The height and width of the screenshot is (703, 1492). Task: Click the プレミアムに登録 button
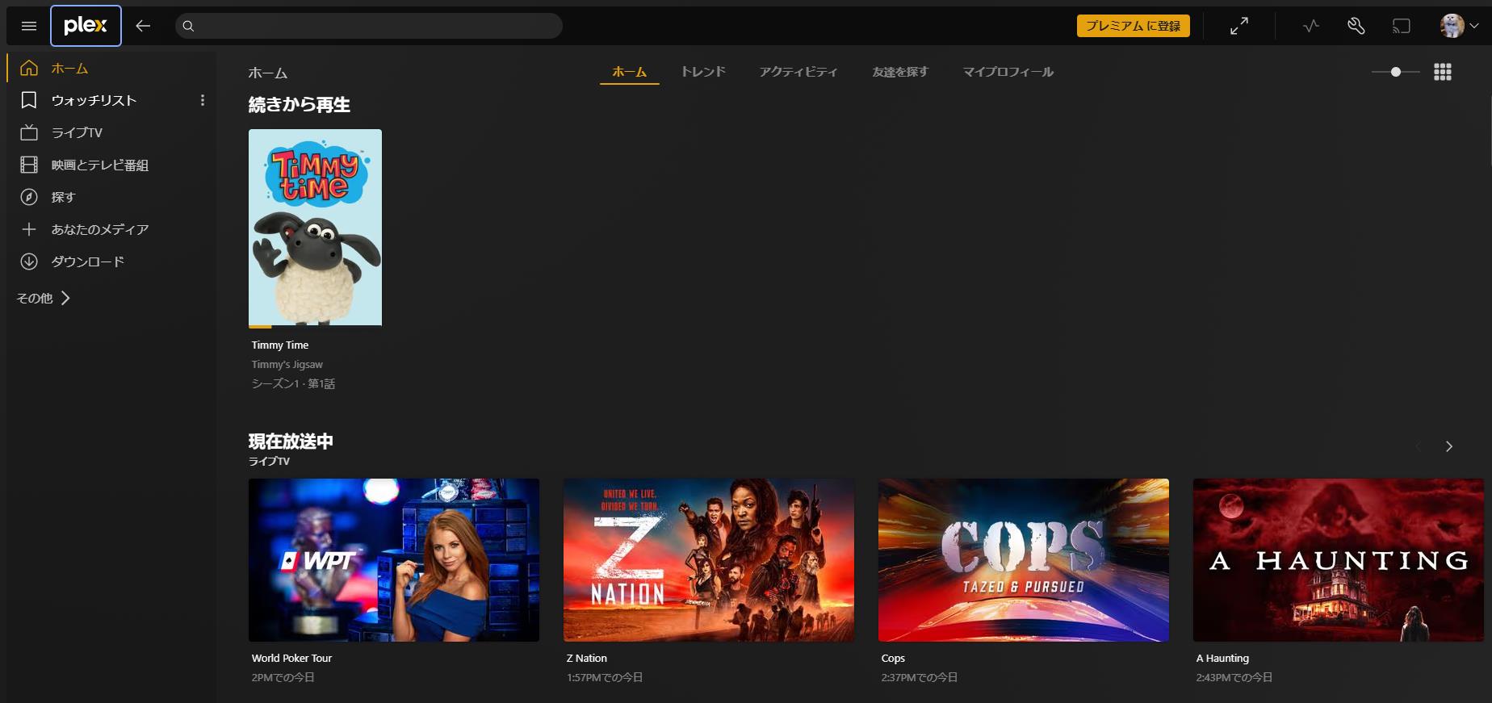[x=1132, y=26]
